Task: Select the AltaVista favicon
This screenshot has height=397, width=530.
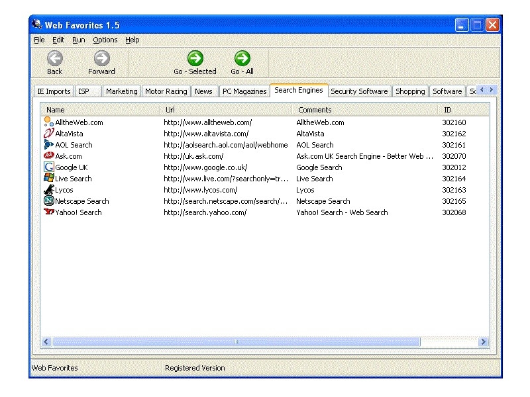Action: [48, 133]
